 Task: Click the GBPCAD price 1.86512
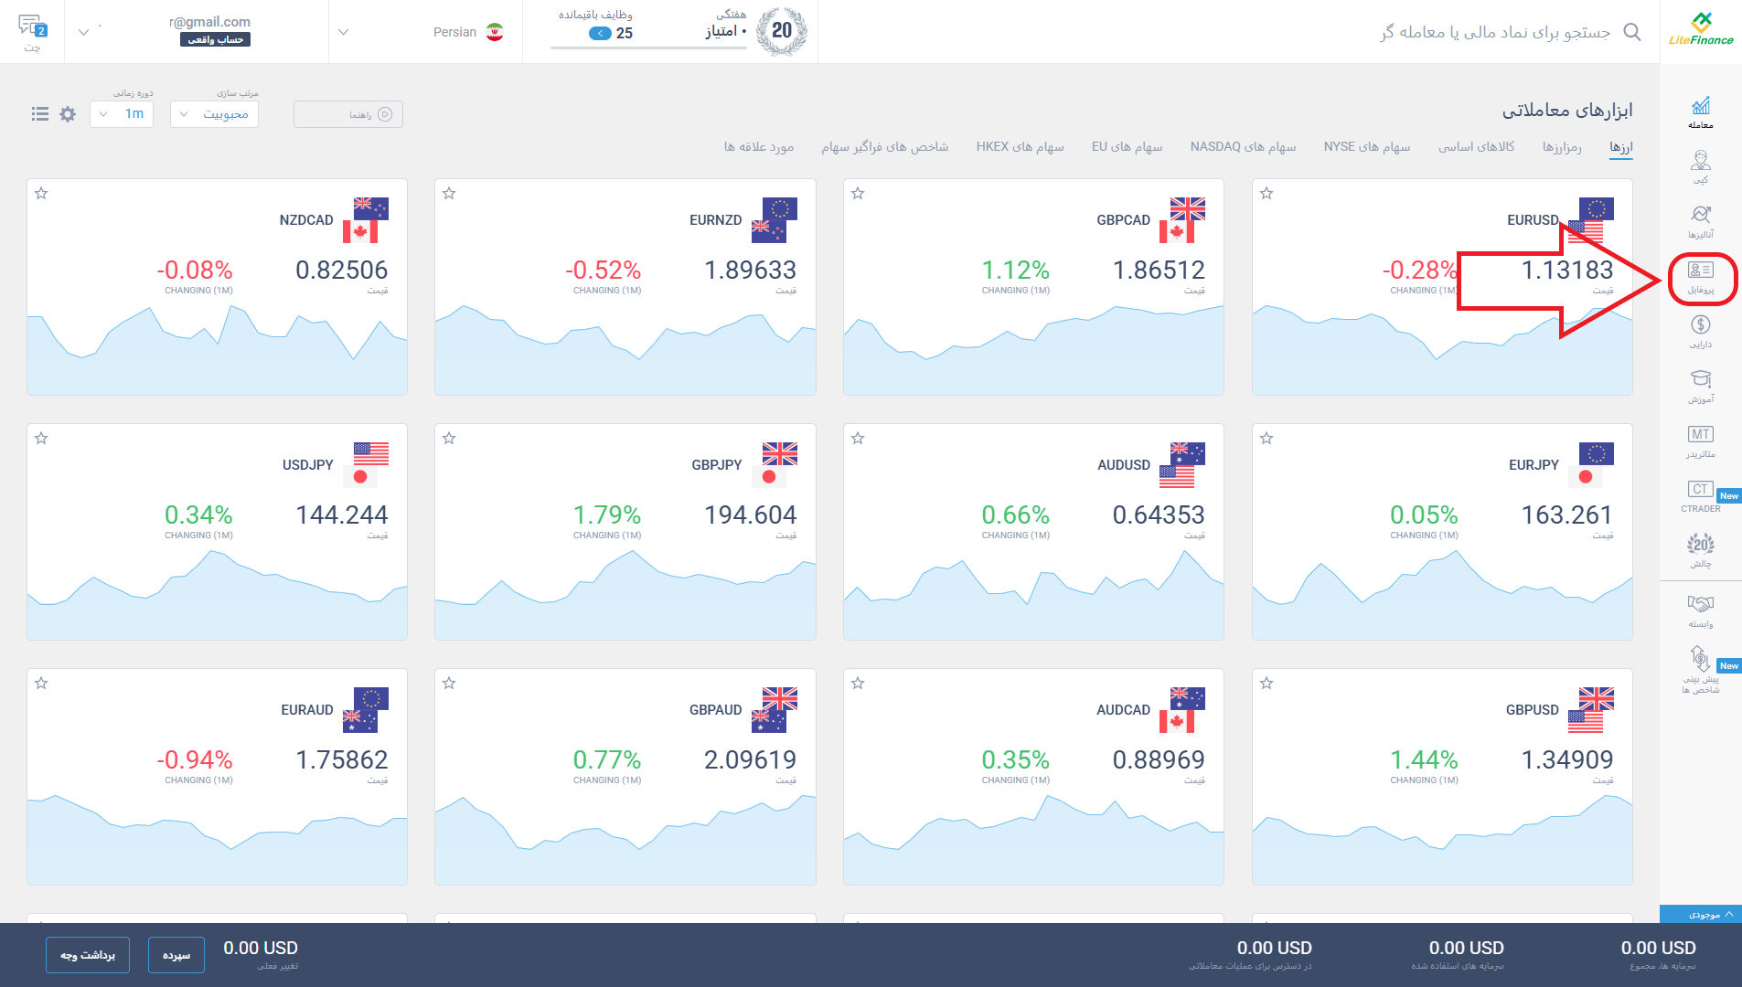click(x=1159, y=271)
